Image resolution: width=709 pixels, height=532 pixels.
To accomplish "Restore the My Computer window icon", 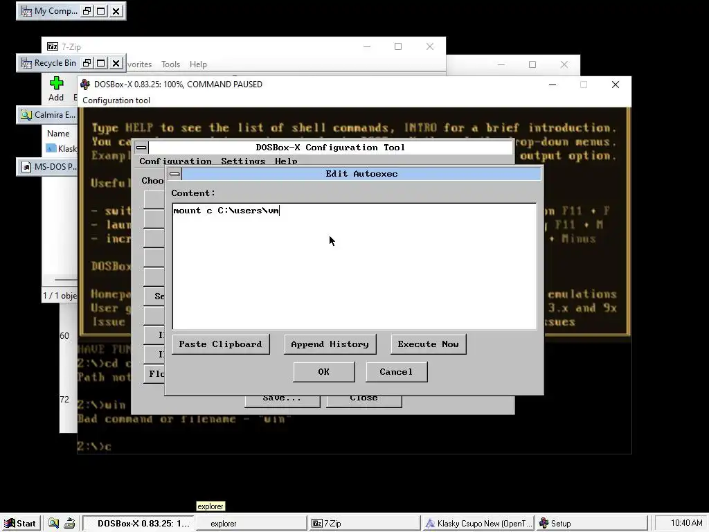I will (87, 11).
